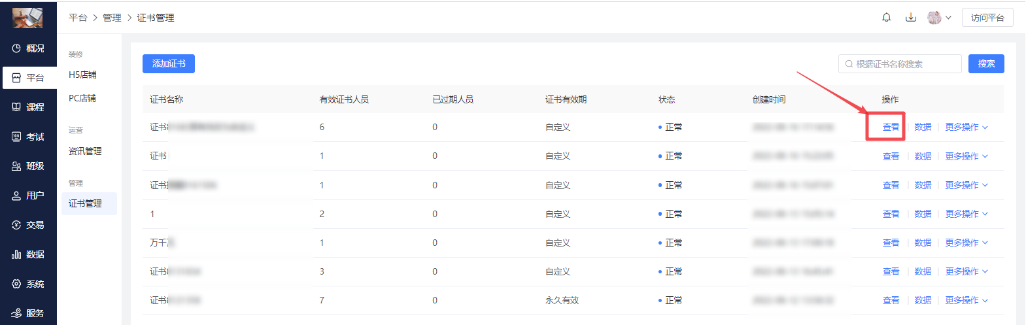Click the 证书名称 column header
The image size is (1026, 325).
click(x=167, y=99)
